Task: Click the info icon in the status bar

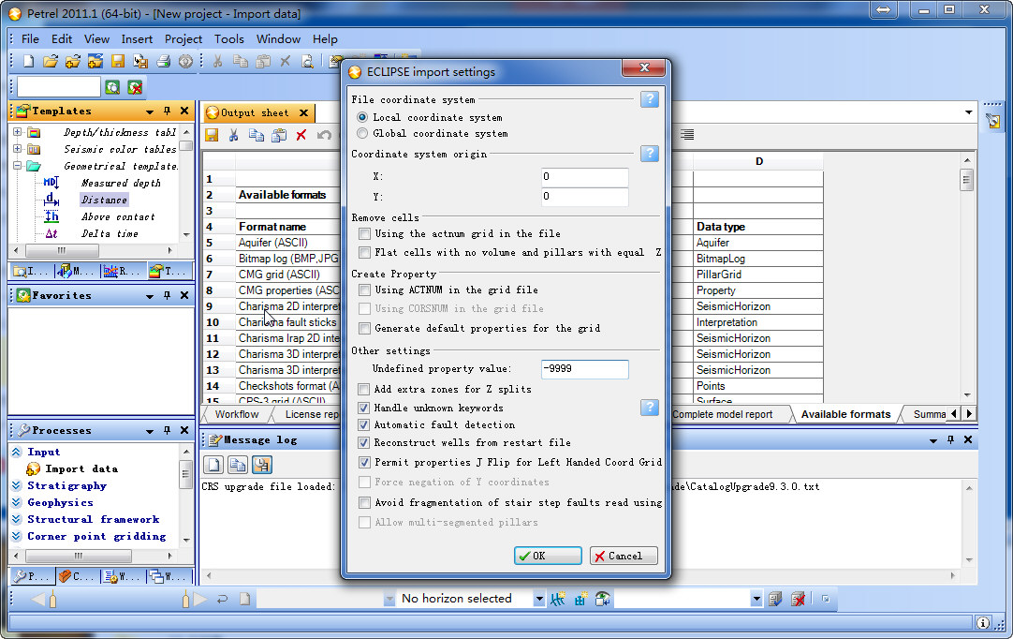Action: pos(983,623)
